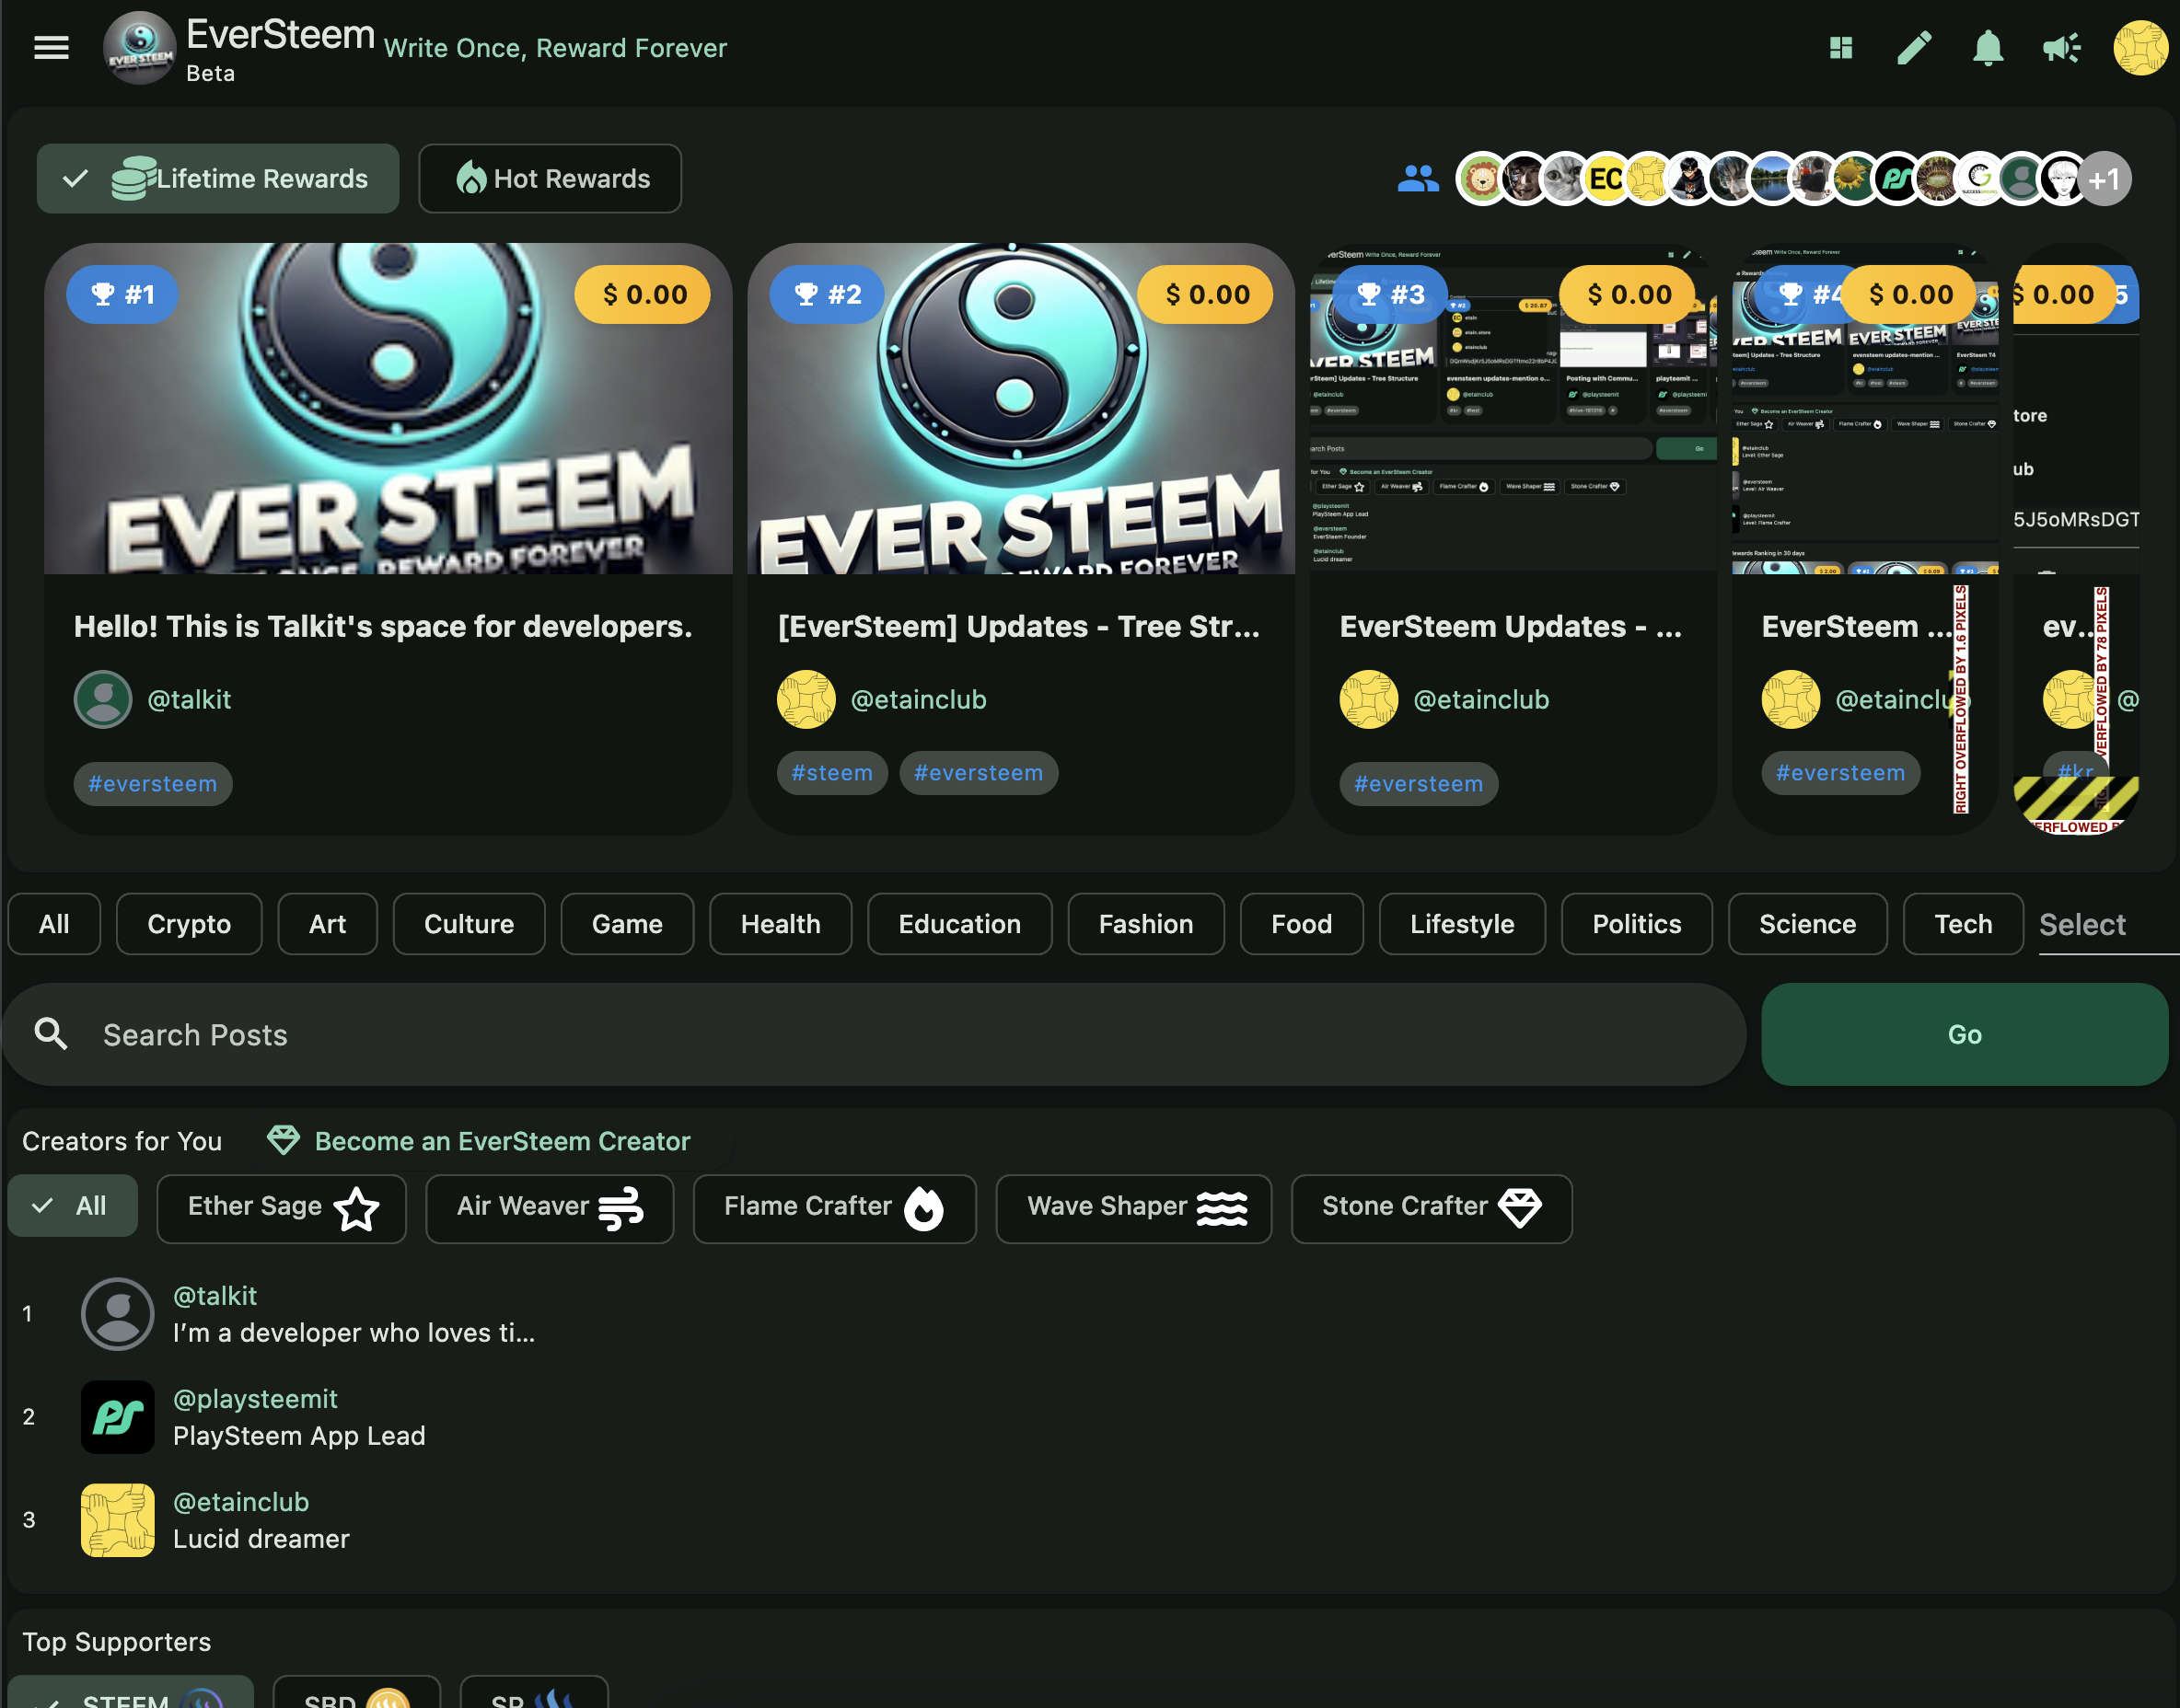Click the group members icon

click(1418, 179)
